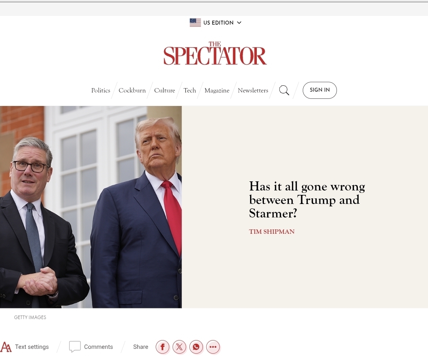Share article on X
Viewport: 428px width, 356px height.
[180, 347]
